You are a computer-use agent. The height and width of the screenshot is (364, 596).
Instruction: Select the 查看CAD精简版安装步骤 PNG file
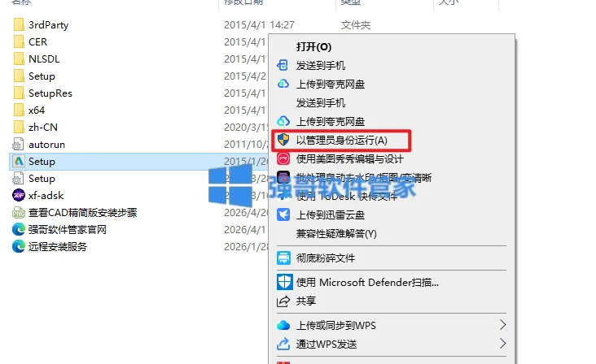[75, 212]
